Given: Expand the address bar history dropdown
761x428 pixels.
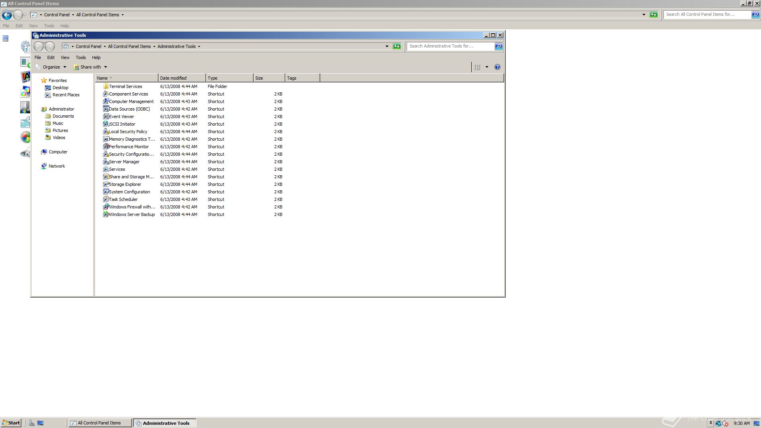Looking at the screenshot, I should tap(387, 46).
